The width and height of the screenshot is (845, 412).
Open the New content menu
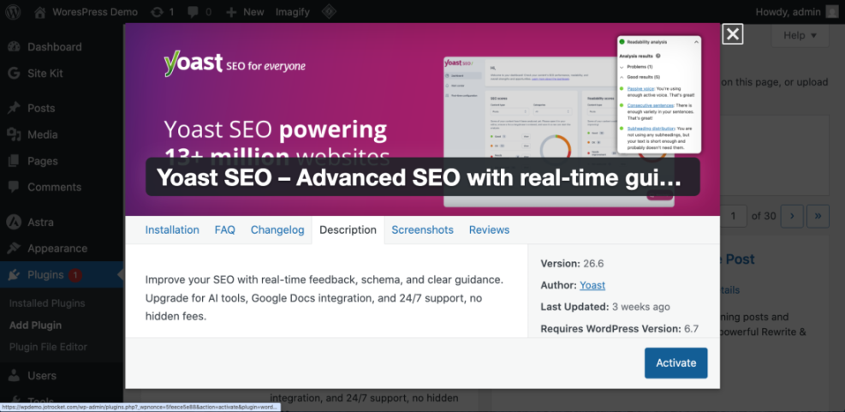(245, 12)
